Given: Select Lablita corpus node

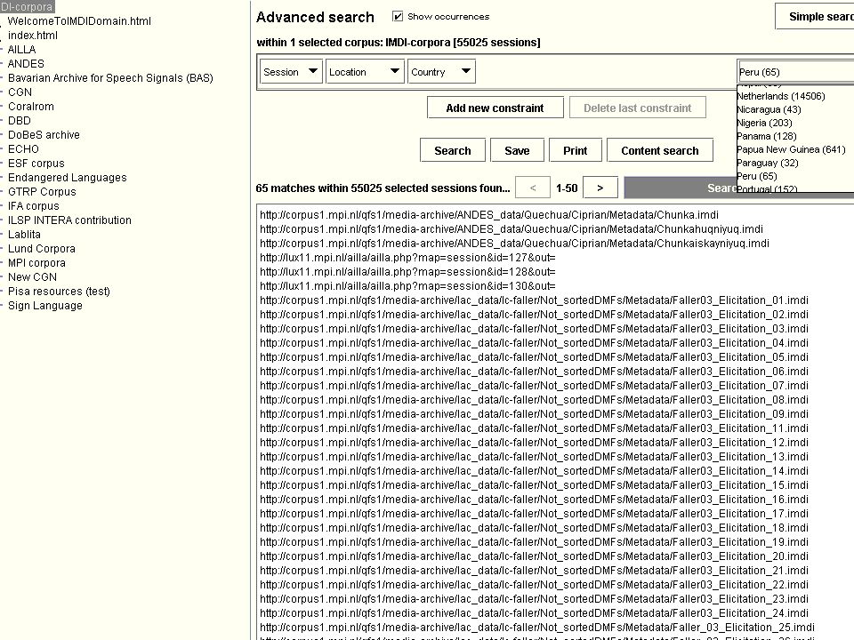Looking at the screenshot, I should coord(24,234).
